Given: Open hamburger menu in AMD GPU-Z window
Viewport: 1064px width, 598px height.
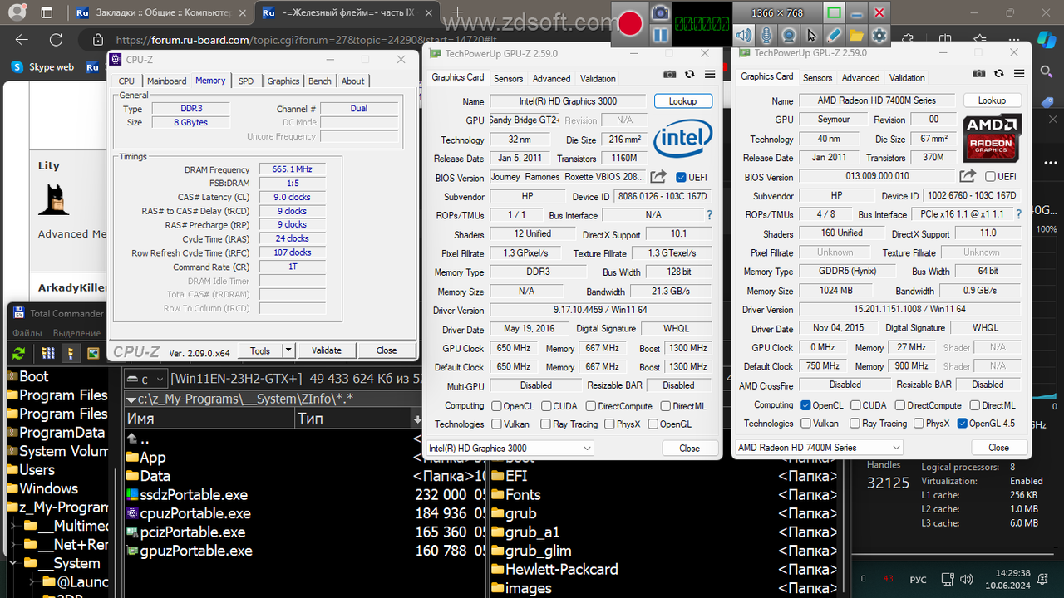Looking at the screenshot, I should click(x=1018, y=73).
